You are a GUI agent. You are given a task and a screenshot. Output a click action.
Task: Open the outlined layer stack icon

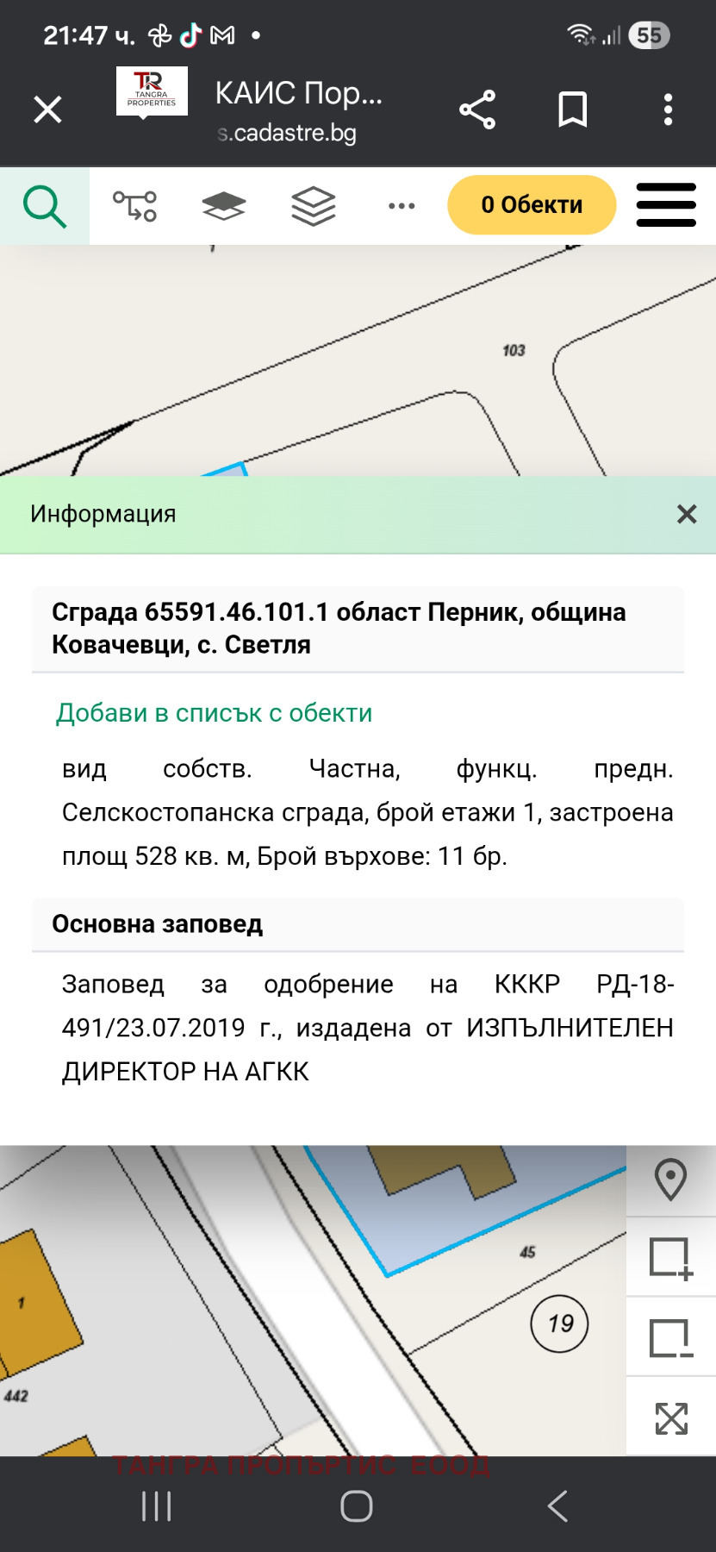click(x=313, y=207)
